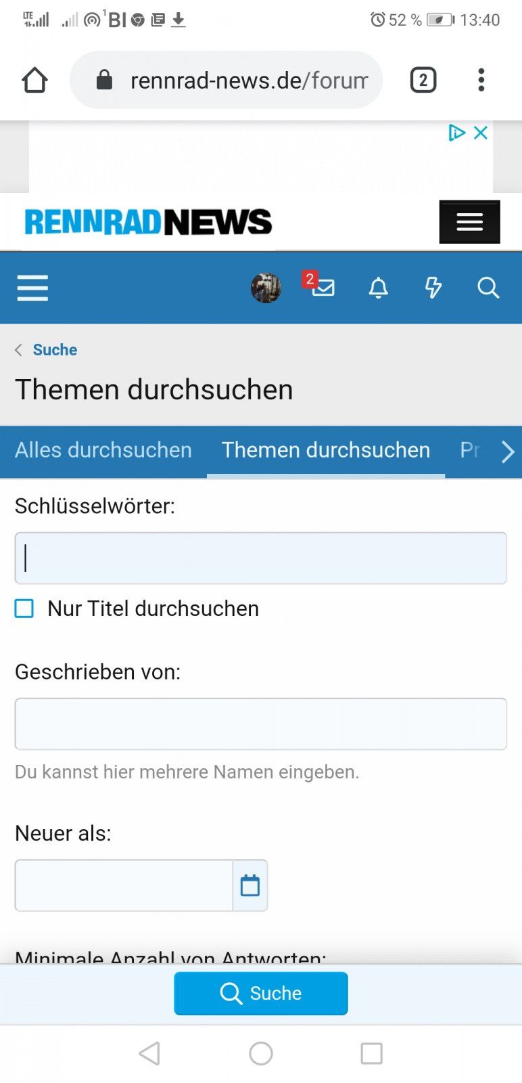Click the magnifier search icon in navbar
The height and width of the screenshot is (1083, 522).
(488, 288)
